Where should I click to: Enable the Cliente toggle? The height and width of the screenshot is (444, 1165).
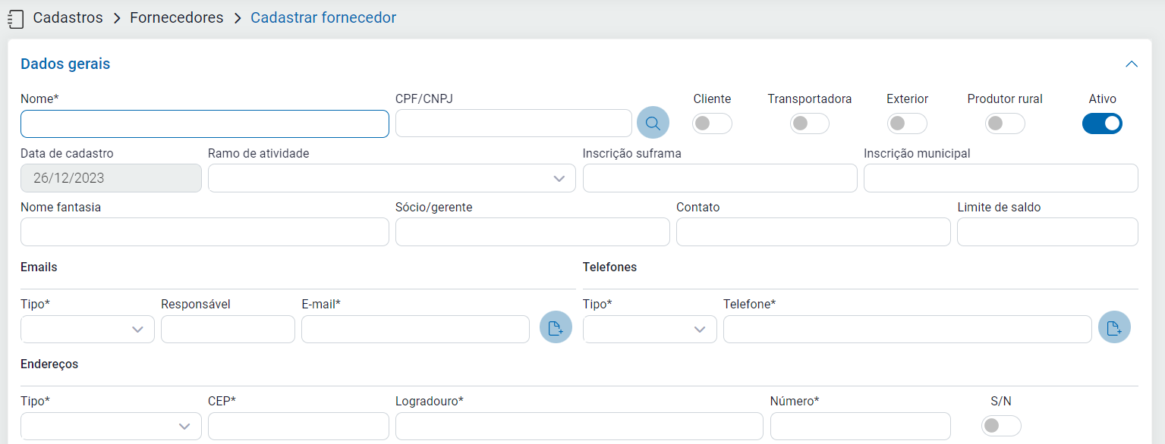click(712, 124)
